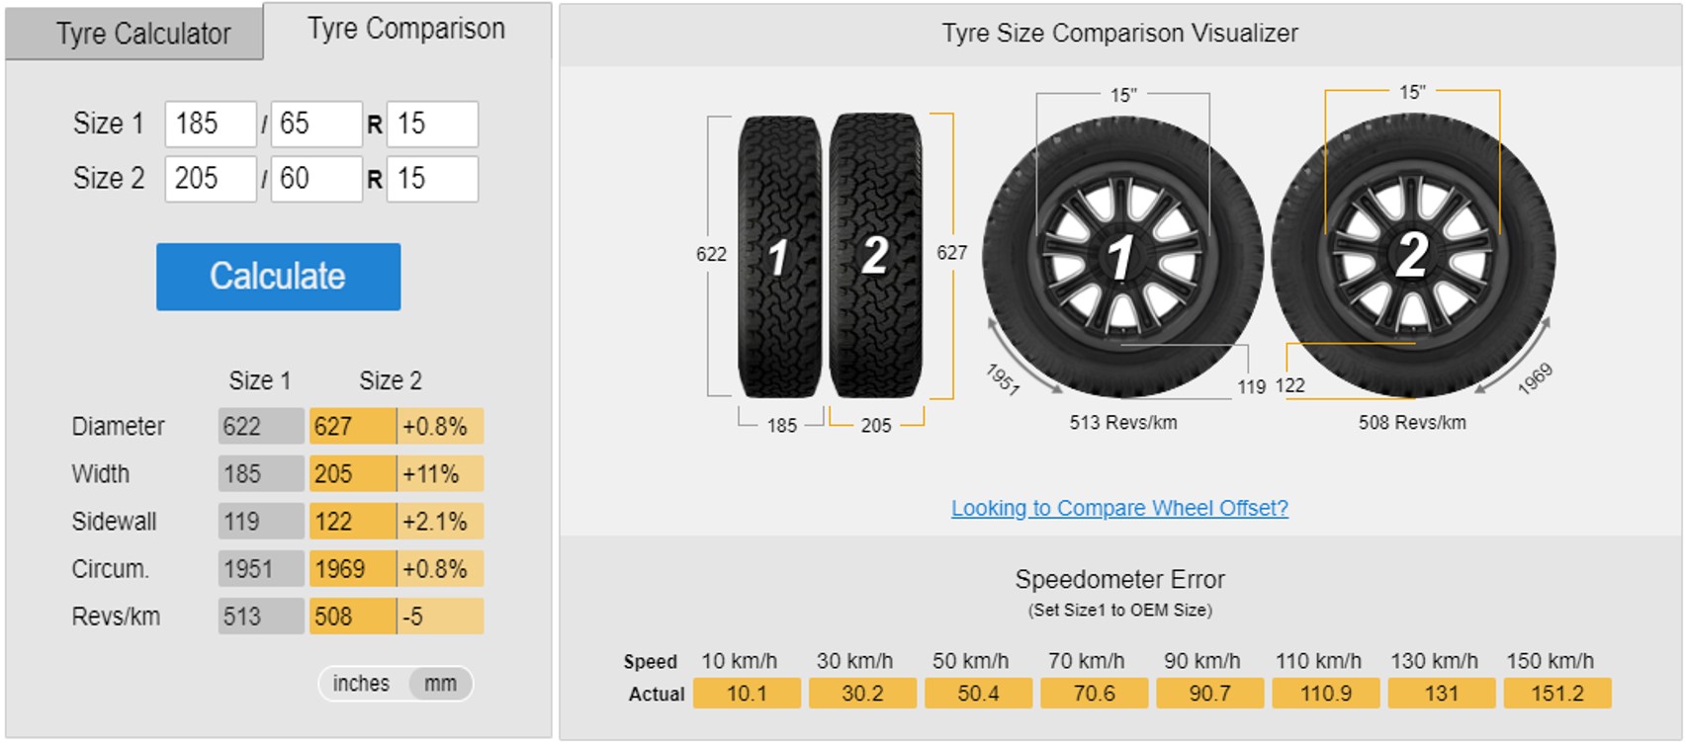Click the tyre 2 side-view wheel image

tap(1412, 255)
